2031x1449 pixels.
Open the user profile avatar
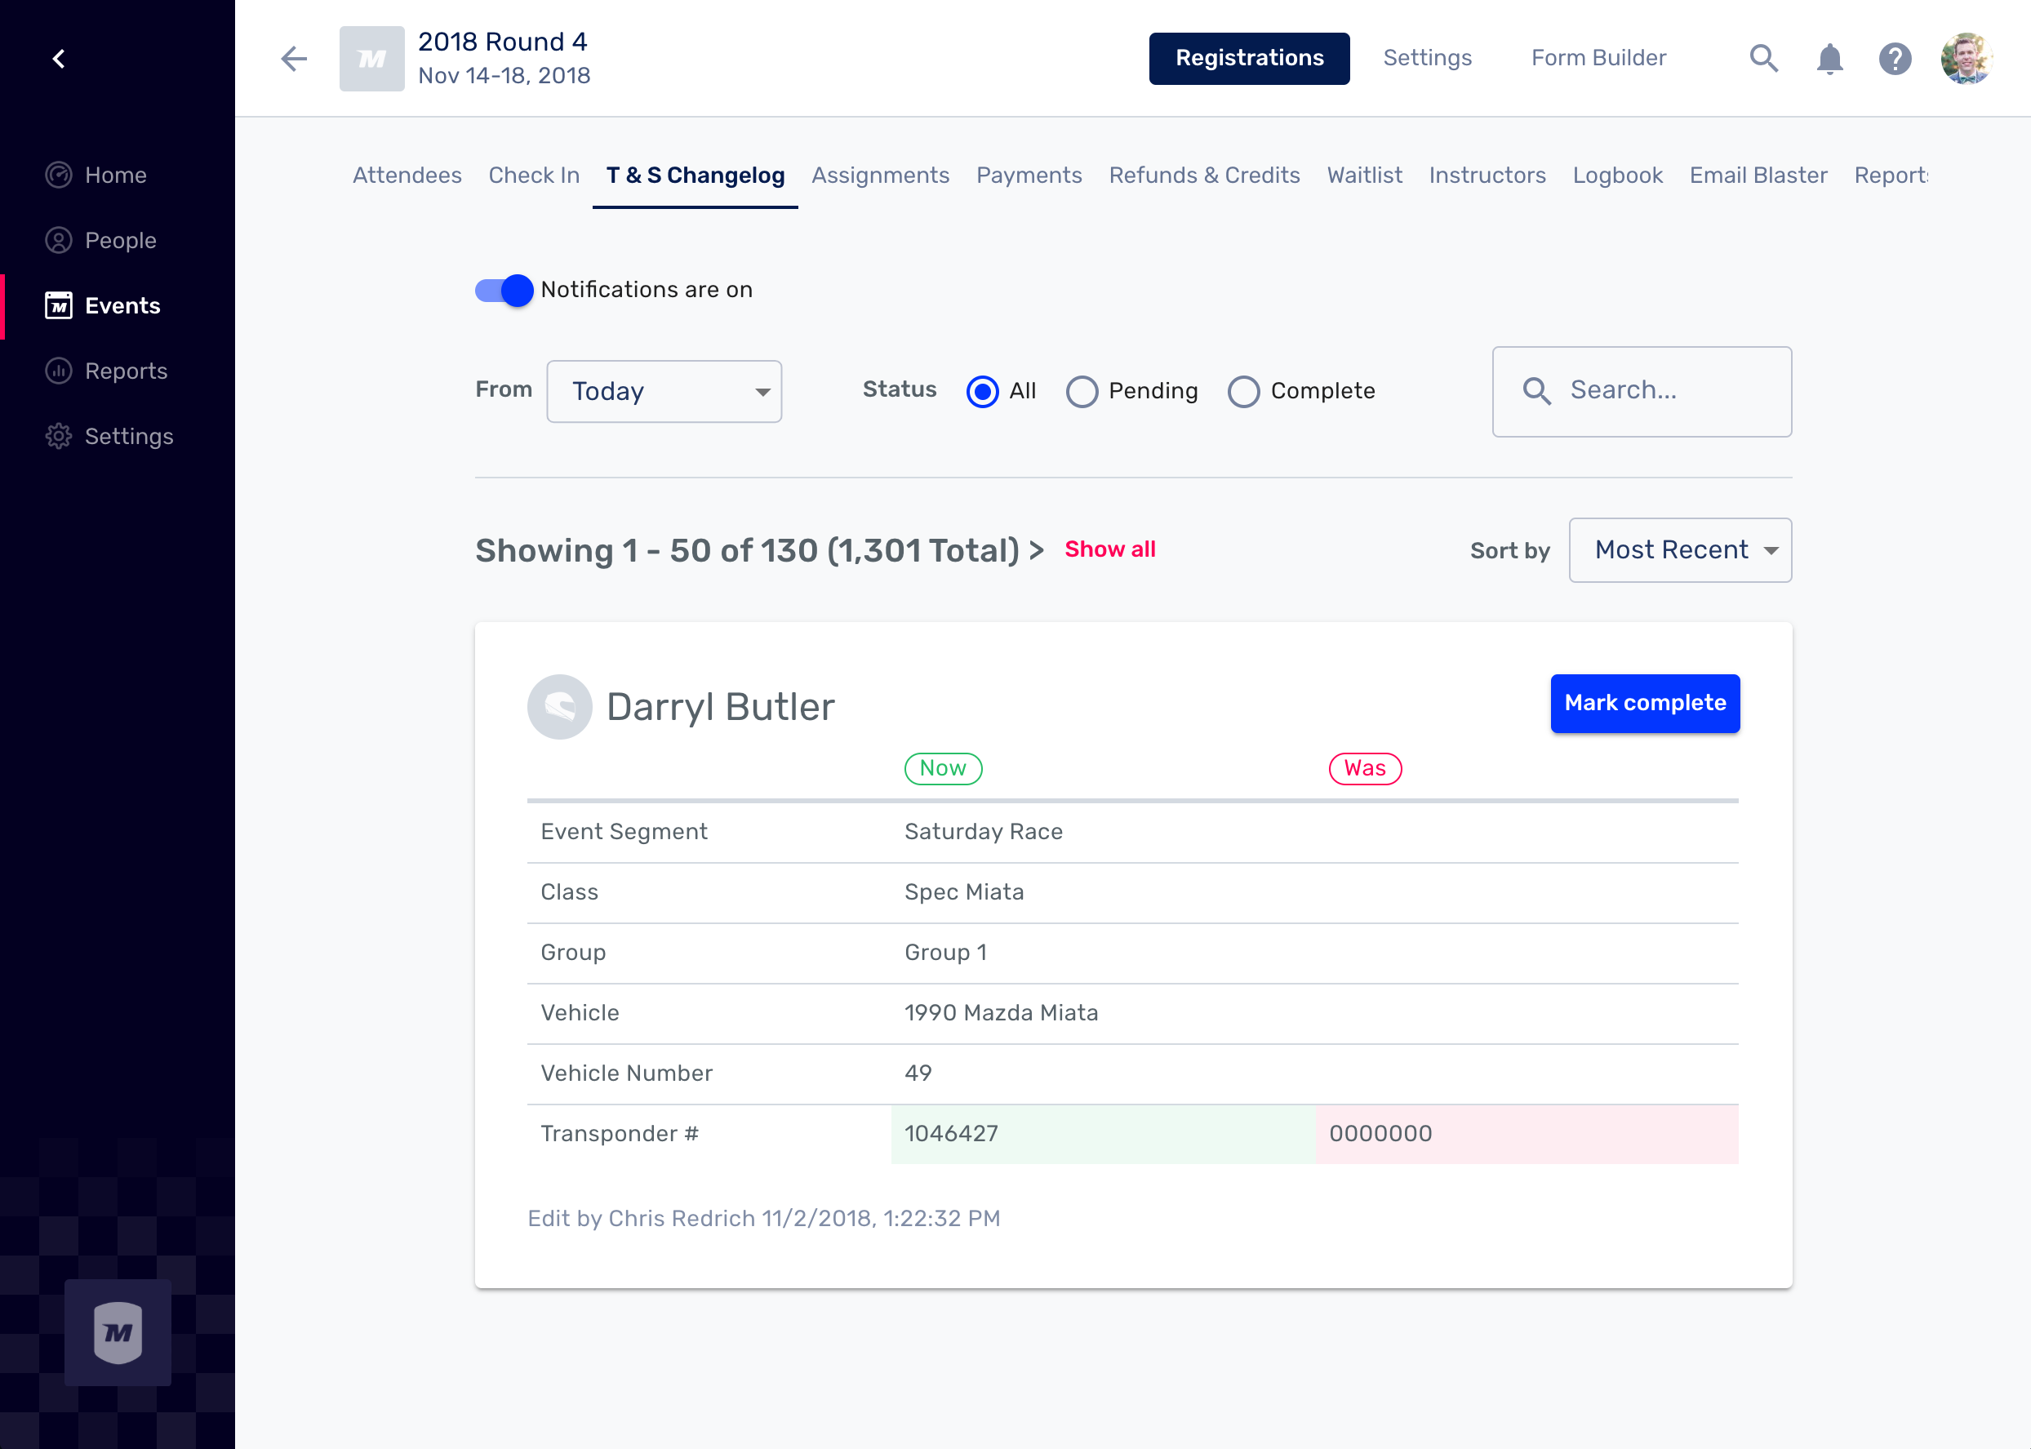1965,59
